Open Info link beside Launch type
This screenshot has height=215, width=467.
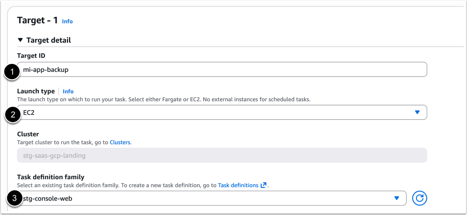coord(68,91)
